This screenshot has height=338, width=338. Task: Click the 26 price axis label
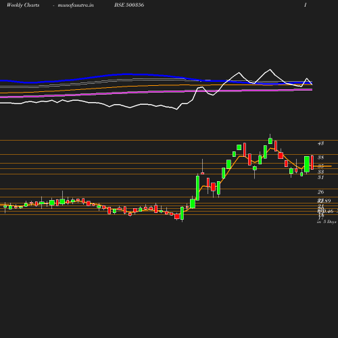[x=320, y=192]
